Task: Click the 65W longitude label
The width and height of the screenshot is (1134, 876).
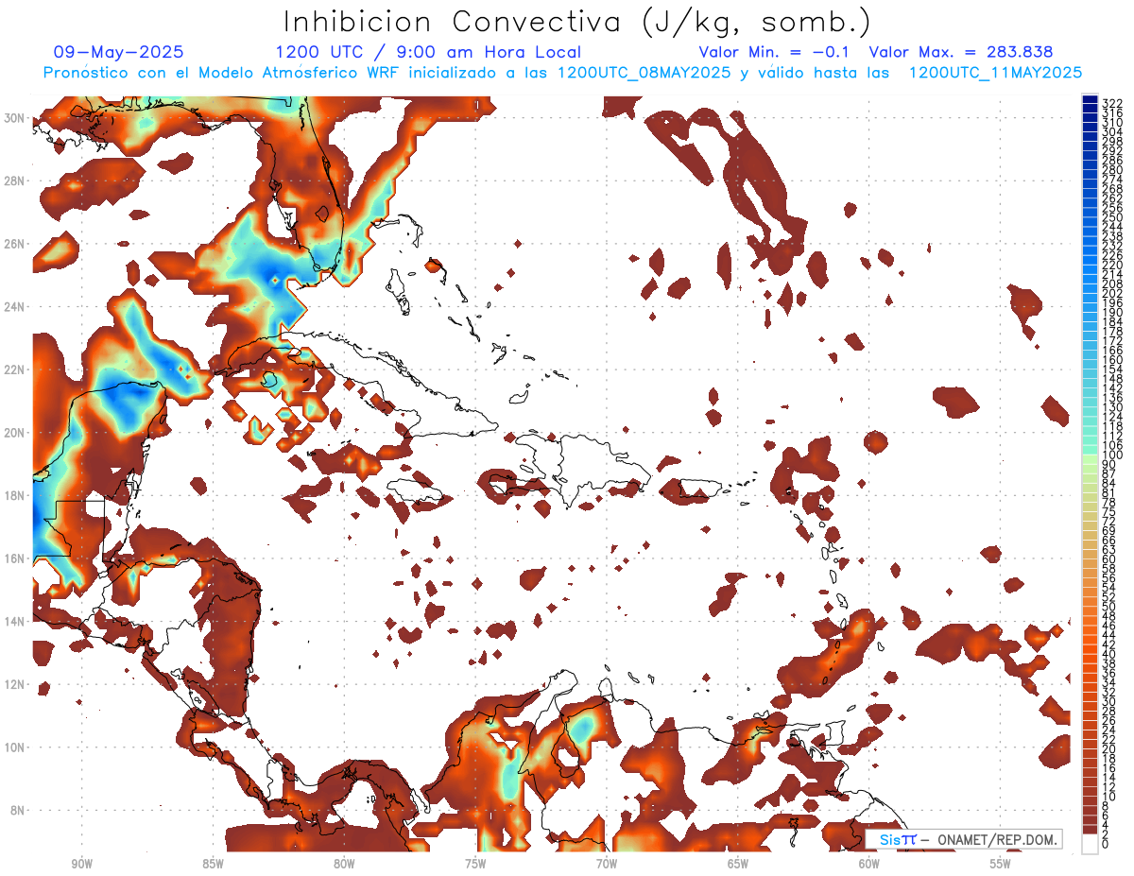Action: pos(738,864)
